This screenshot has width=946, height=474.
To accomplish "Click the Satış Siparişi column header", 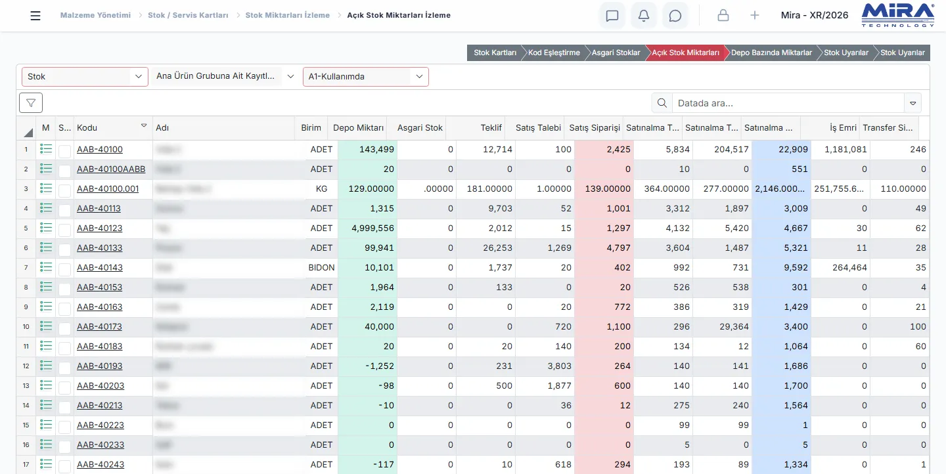I will [595, 128].
